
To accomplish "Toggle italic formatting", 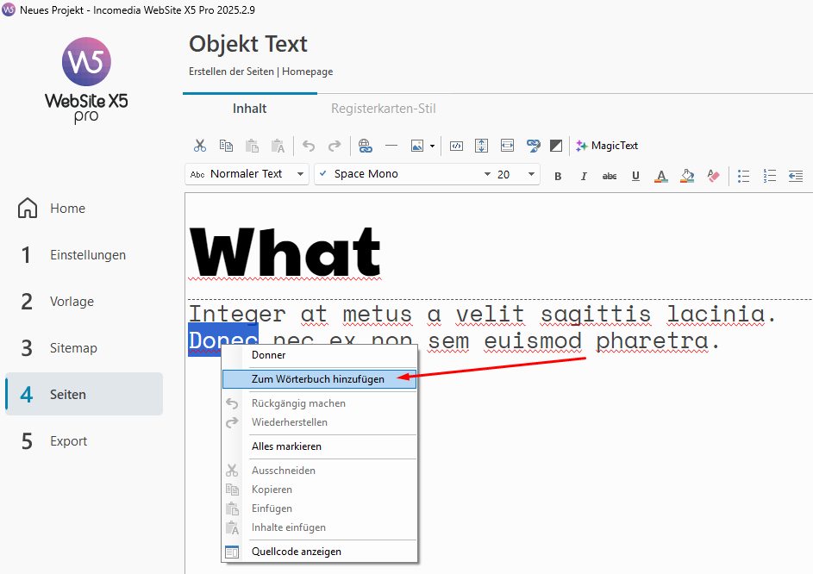I will pos(584,176).
